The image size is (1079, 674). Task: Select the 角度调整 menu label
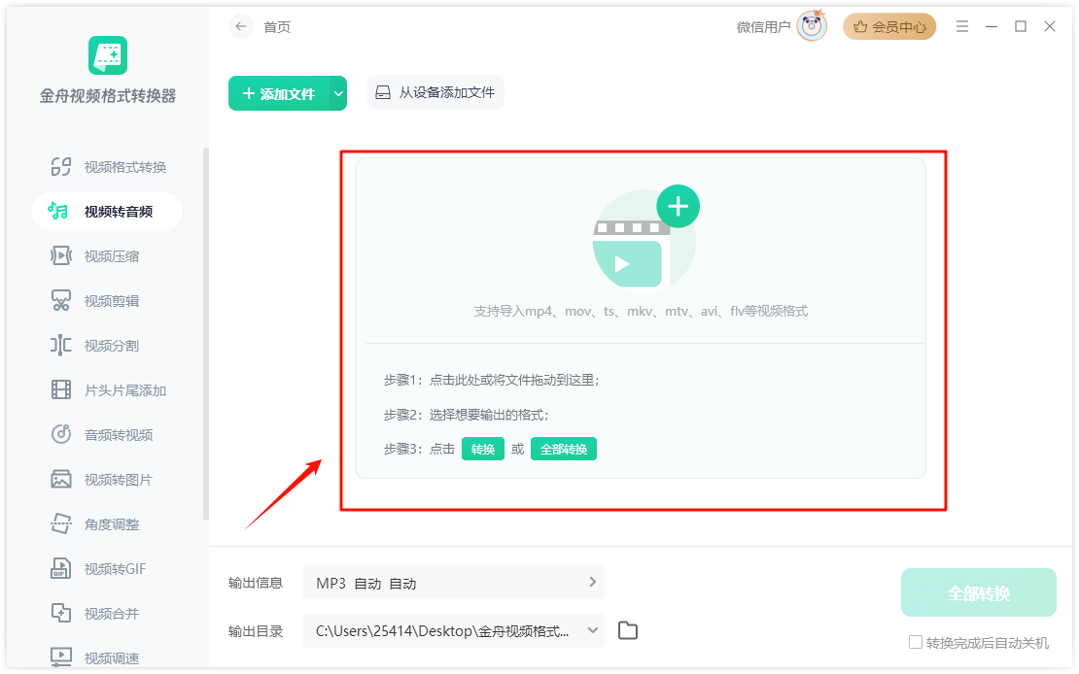(x=112, y=524)
